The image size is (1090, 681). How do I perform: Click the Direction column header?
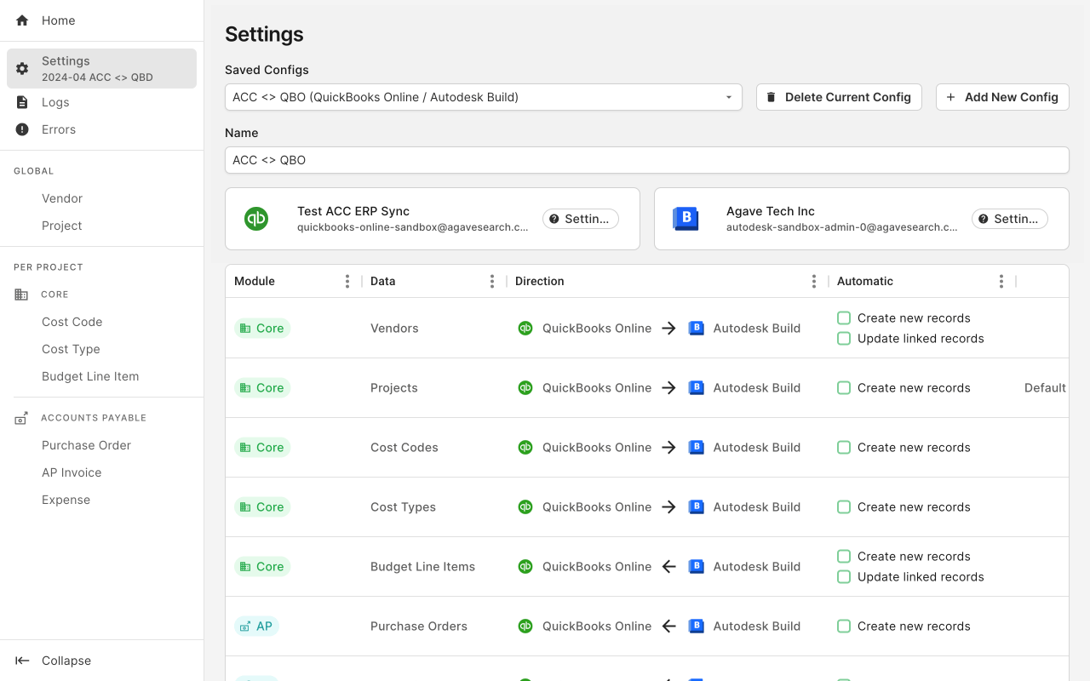pyautogui.click(x=540, y=281)
